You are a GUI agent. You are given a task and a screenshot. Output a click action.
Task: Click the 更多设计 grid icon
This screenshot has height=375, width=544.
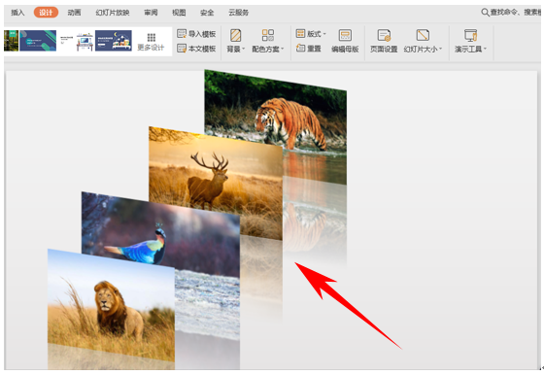tap(152, 37)
